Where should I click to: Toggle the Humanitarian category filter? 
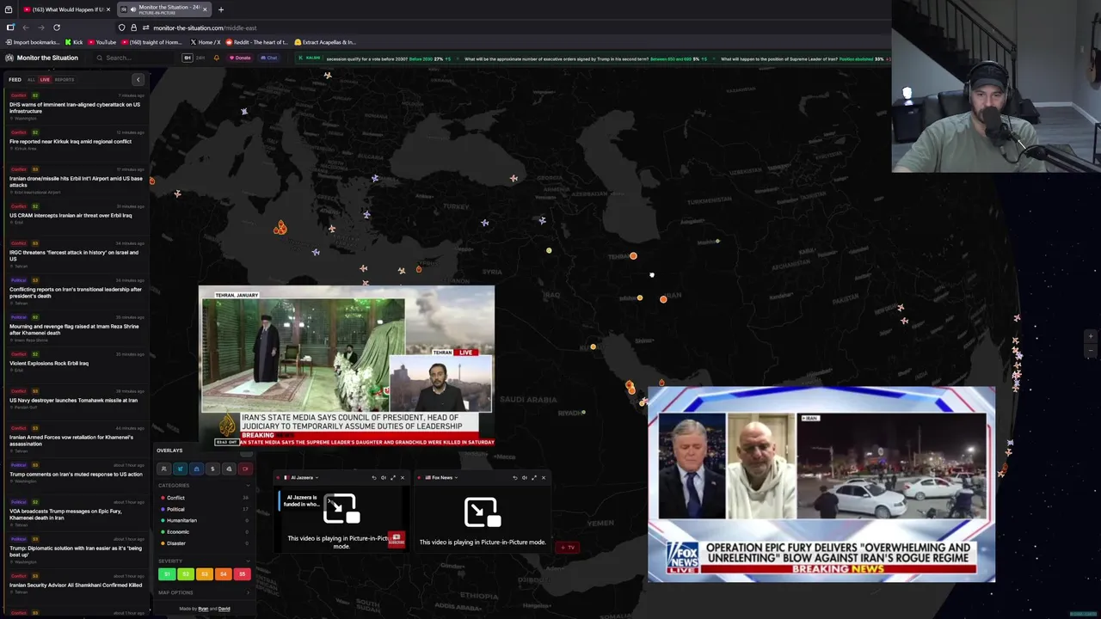click(205, 520)
